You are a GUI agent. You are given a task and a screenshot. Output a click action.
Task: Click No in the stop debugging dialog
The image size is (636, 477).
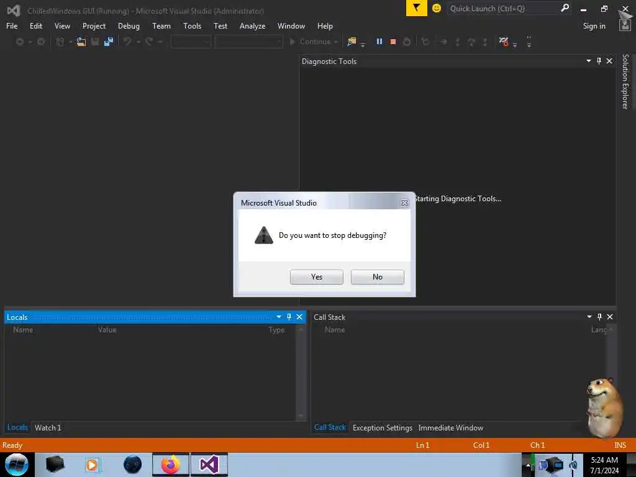tap(377, 277)
